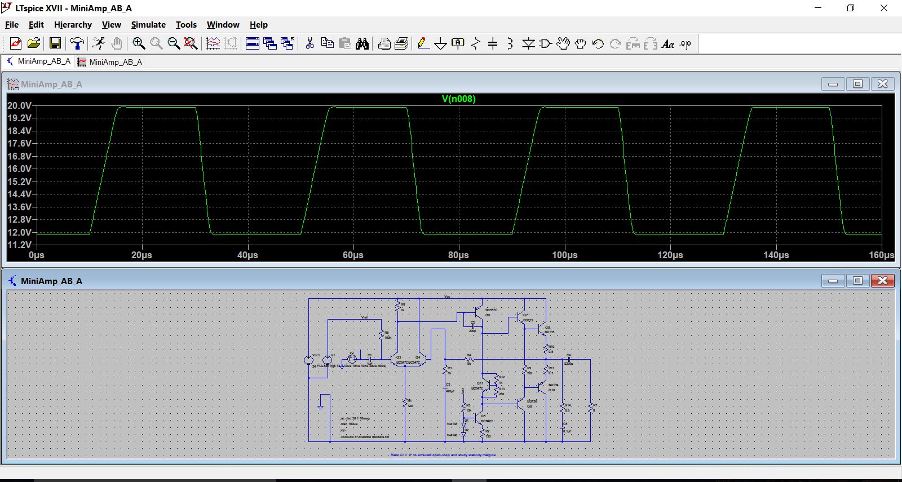Select the Text Aa tool
Viewport: 902px width, 482px height.
coord(668,43)
